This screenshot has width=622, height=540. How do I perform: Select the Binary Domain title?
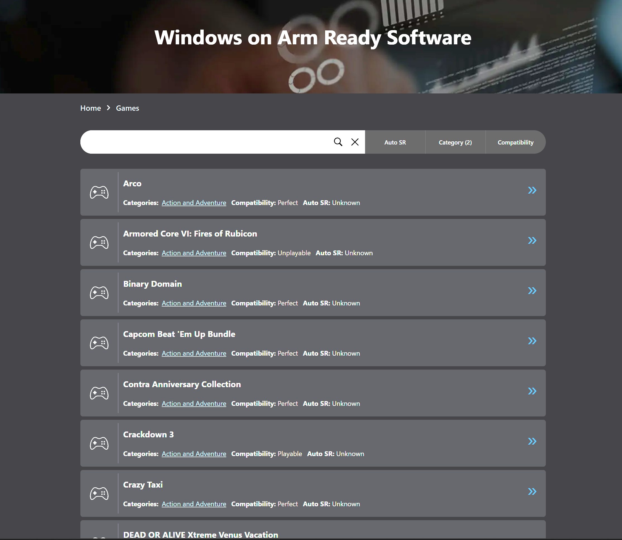tap(153, 284)
